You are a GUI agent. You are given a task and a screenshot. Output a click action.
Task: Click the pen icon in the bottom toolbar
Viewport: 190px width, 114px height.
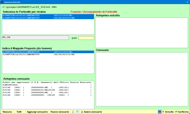(73, 112)
